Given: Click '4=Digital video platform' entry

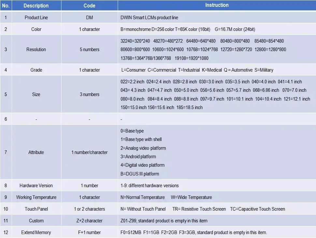Looking at the screenshot, I should tap(142, 165).
